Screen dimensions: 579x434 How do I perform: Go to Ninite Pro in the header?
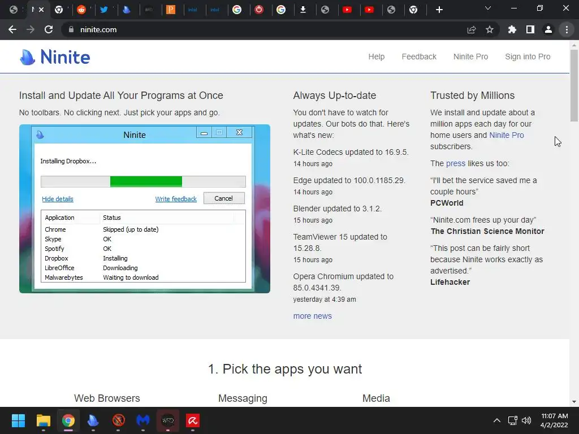click(x=470, y=57)
